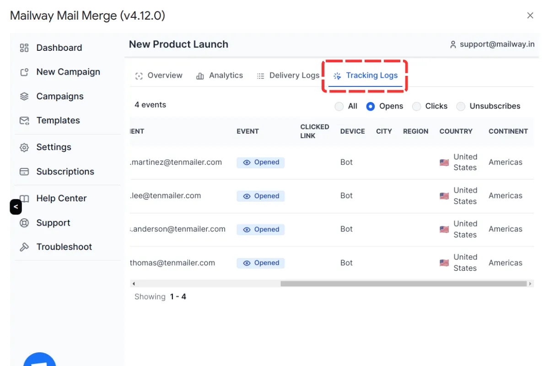Viewport: 549px width, 366px height.
Task: Click the scrollbar right arrow
Action: [x=530, y=284]
